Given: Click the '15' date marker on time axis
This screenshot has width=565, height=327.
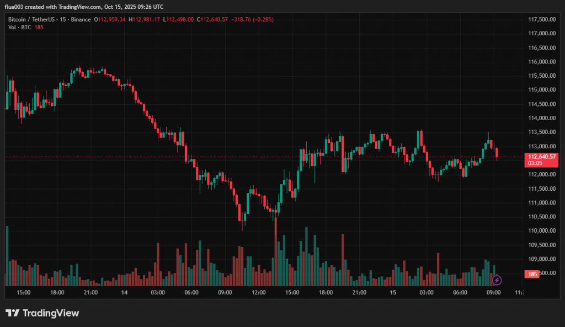Looking at the screenshot, I should tap(393, 292).
